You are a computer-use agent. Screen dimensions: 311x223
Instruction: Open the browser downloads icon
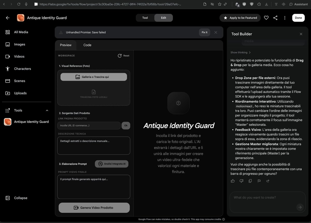point(267,4)
